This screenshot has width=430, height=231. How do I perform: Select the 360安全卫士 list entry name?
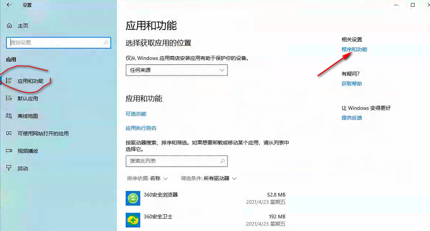pyautogui.click(x=158, y=217)
